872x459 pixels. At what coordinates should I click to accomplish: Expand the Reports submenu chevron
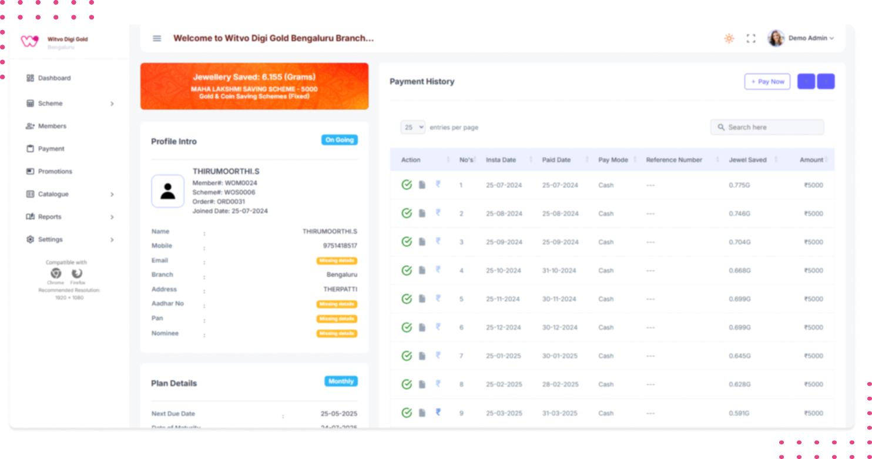click(x=112, y=217)
